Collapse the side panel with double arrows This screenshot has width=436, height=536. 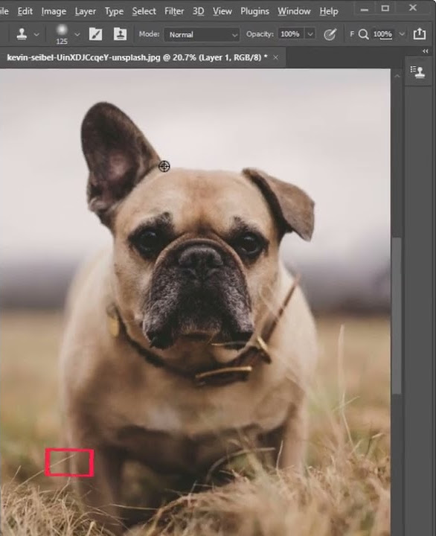click(x=426, y=51)
